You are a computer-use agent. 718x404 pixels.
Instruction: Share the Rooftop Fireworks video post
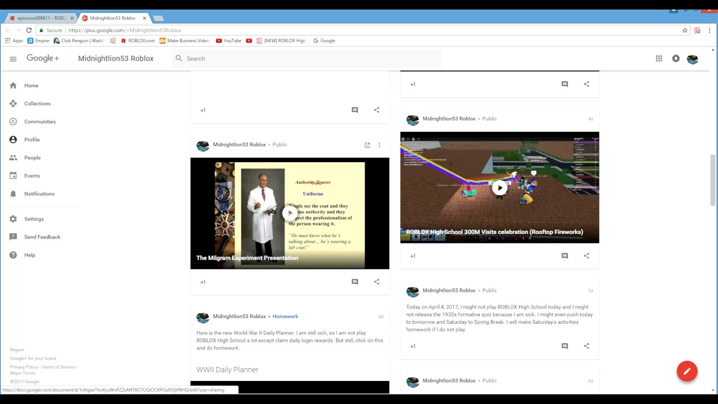tap(587, 256)
